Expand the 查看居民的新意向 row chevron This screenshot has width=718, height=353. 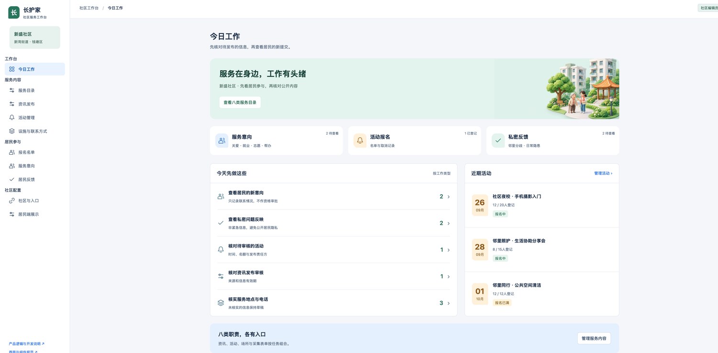click(449, 197)
